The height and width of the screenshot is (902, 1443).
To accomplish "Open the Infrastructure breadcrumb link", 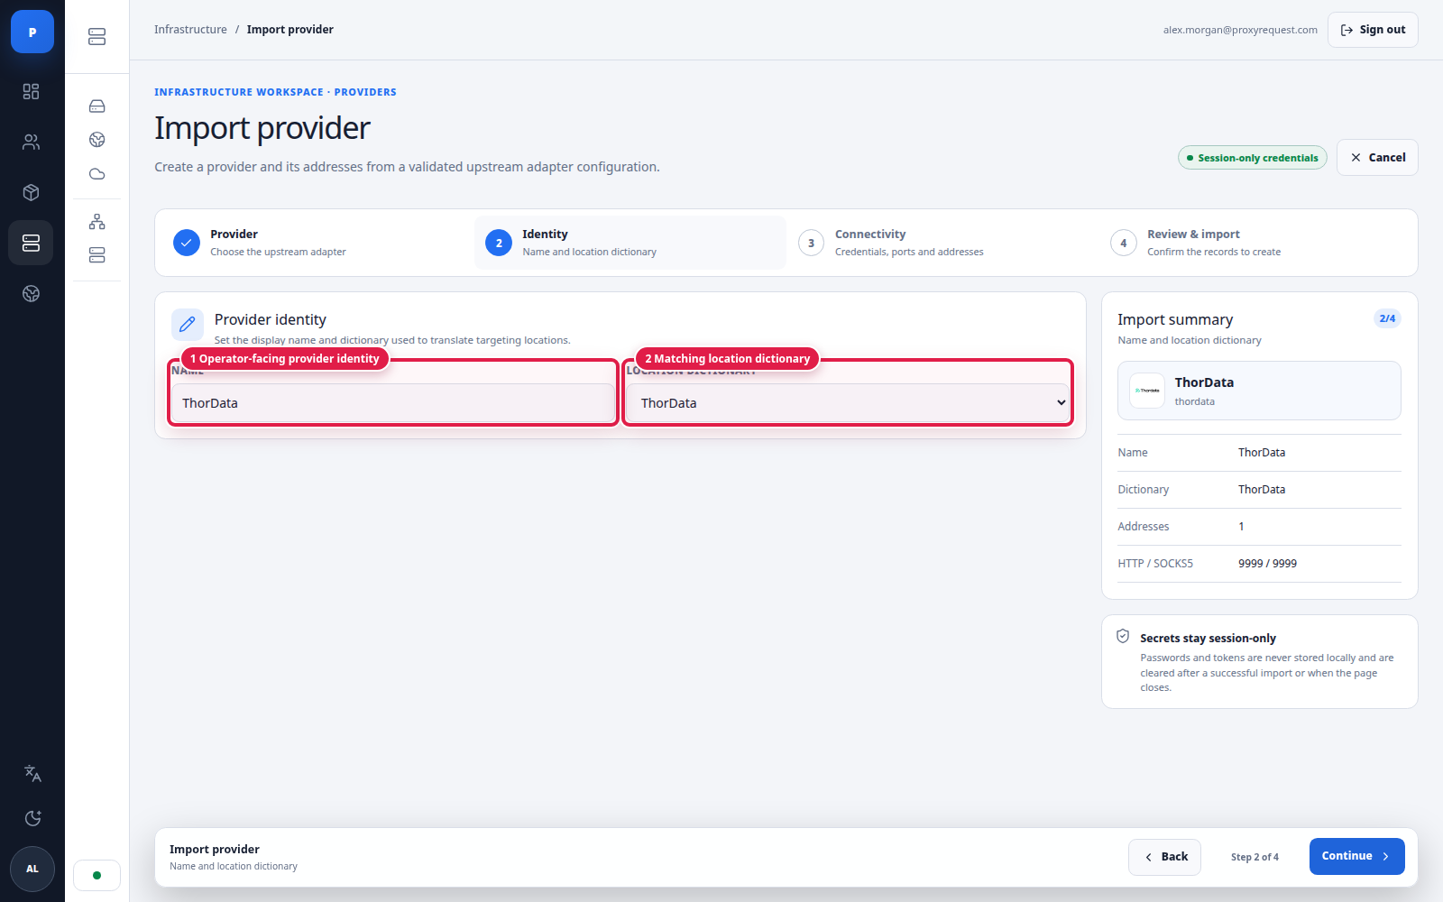I will pyautogui.click(x=190, y=30).
